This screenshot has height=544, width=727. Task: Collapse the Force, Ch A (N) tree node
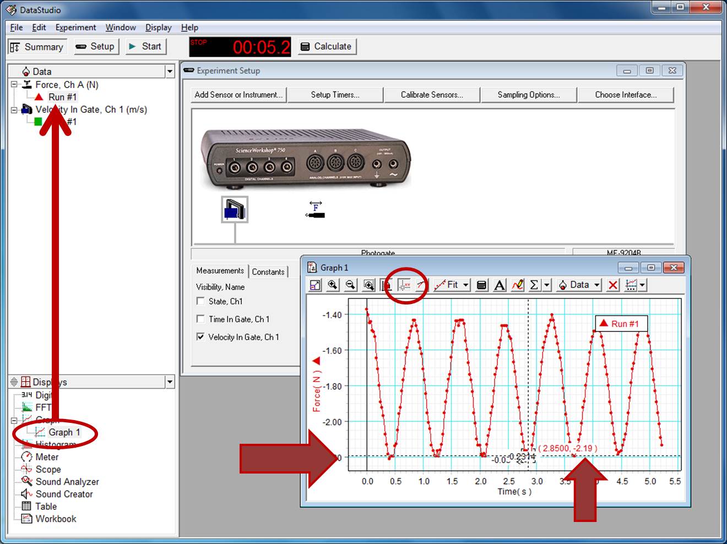pos(14,85)
